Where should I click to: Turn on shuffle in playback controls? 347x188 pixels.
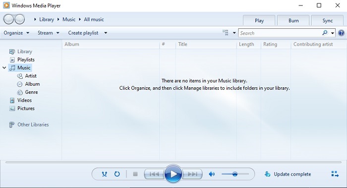click(x=104, y=174)
